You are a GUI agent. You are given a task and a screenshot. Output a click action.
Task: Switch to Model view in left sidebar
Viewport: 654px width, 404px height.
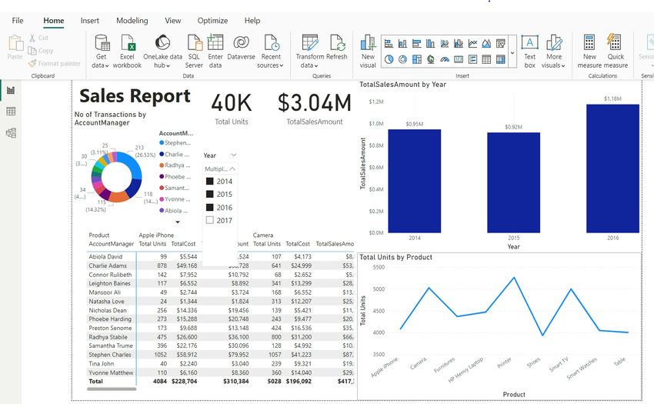pyautogui.click(x=11, y=133)
